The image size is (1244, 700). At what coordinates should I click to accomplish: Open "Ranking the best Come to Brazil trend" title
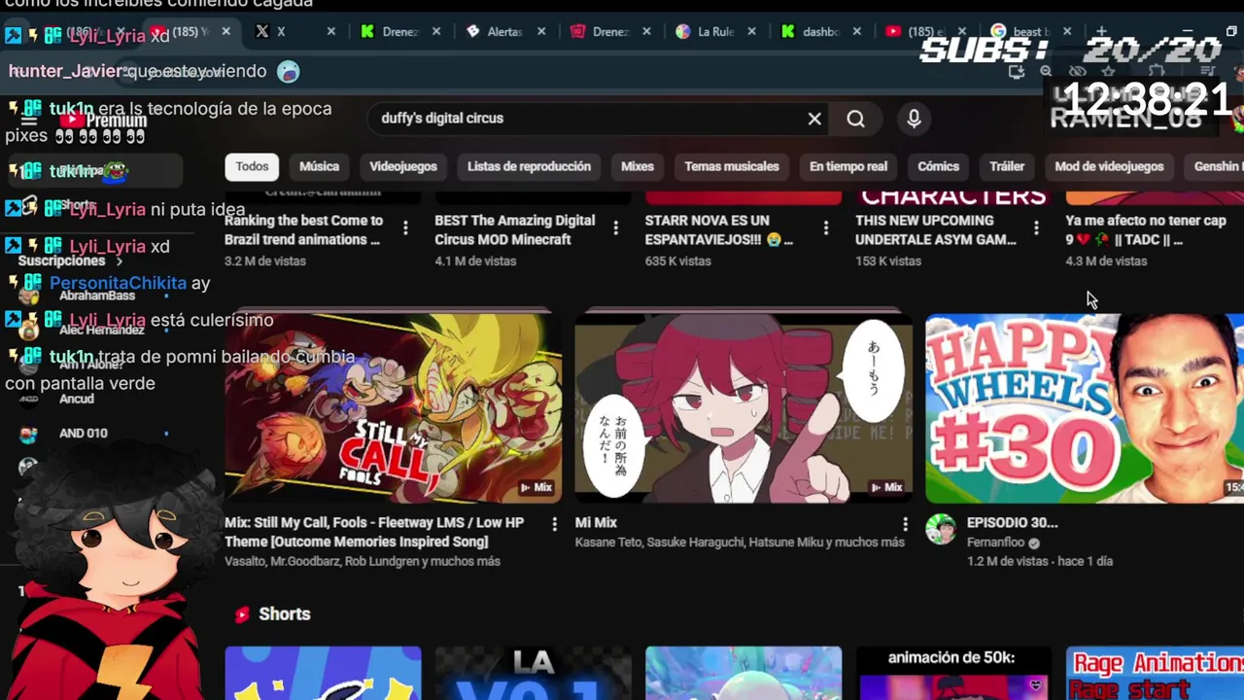coord(303,229)
